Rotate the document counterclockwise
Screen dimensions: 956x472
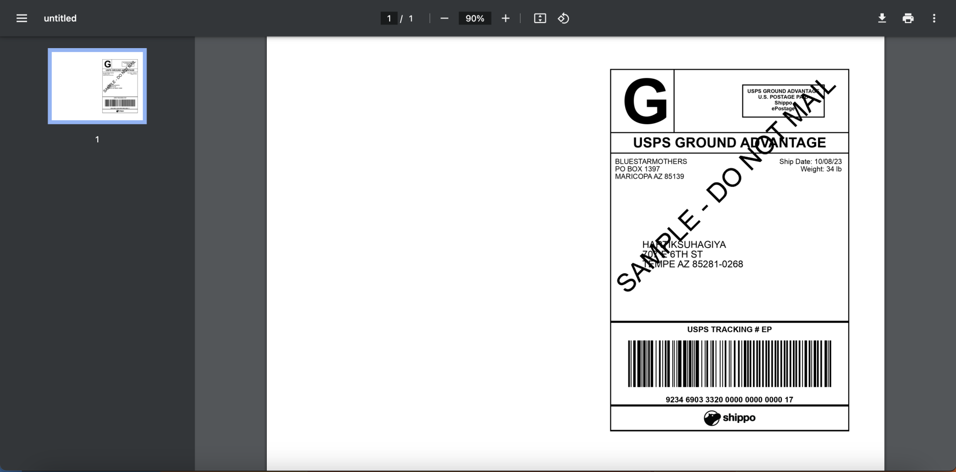[x=563, y=19]
